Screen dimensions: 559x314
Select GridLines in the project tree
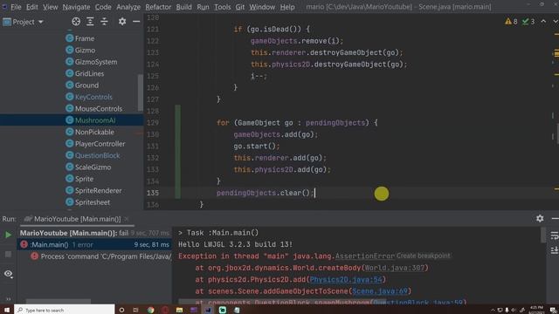[x=89, y=73]
